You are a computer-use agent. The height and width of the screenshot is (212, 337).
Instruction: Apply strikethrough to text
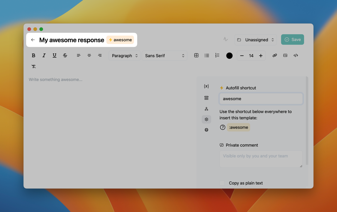(65, 55)
